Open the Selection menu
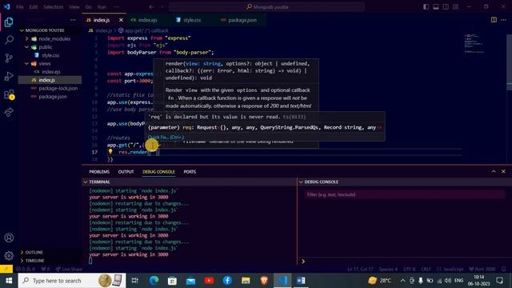The height and width of the screenshot is (288, 512). tap(54, 7)
